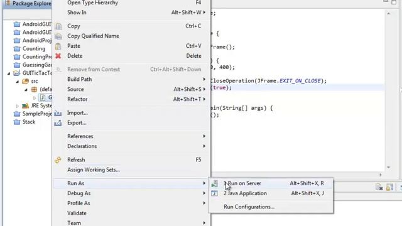Viewport: 402px width, 226px height.
Task: Open the Show In submenu
Action: pyautogui.click(x=131, y=13)
